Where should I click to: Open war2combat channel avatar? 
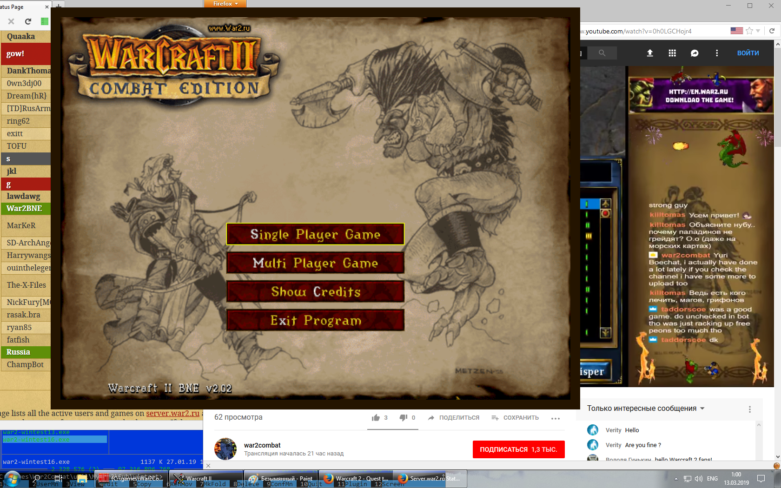tap(225, 449)
